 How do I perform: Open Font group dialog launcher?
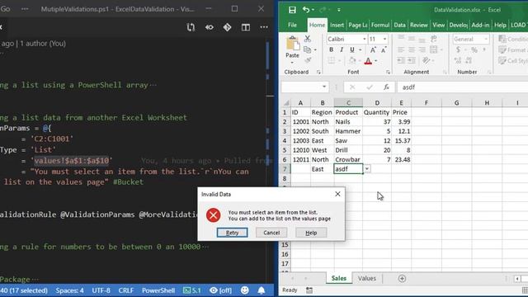point(388,72)
